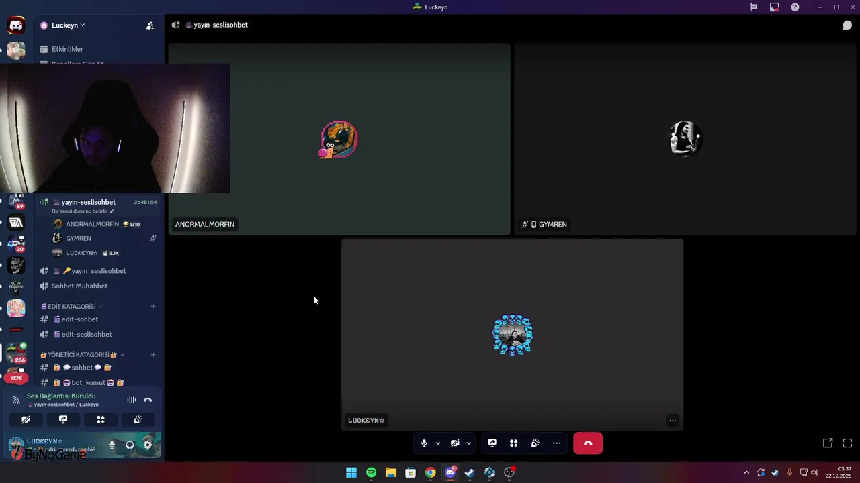Show the voice channel text chat bubble
Viewport: 860px width, 483px height.
pos(847,25)
